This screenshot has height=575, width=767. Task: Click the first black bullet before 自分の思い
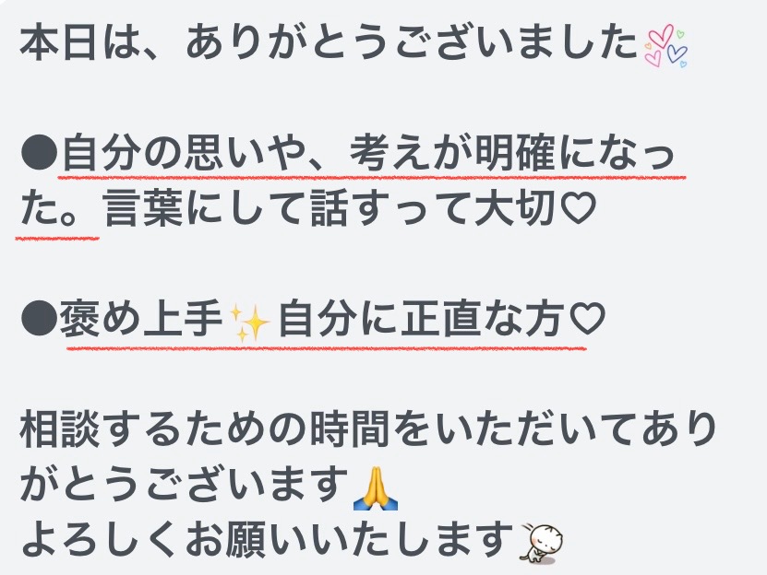tap(39, 152)
